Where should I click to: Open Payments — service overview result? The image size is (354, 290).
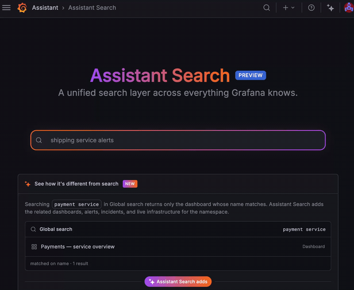pos(178,247)
